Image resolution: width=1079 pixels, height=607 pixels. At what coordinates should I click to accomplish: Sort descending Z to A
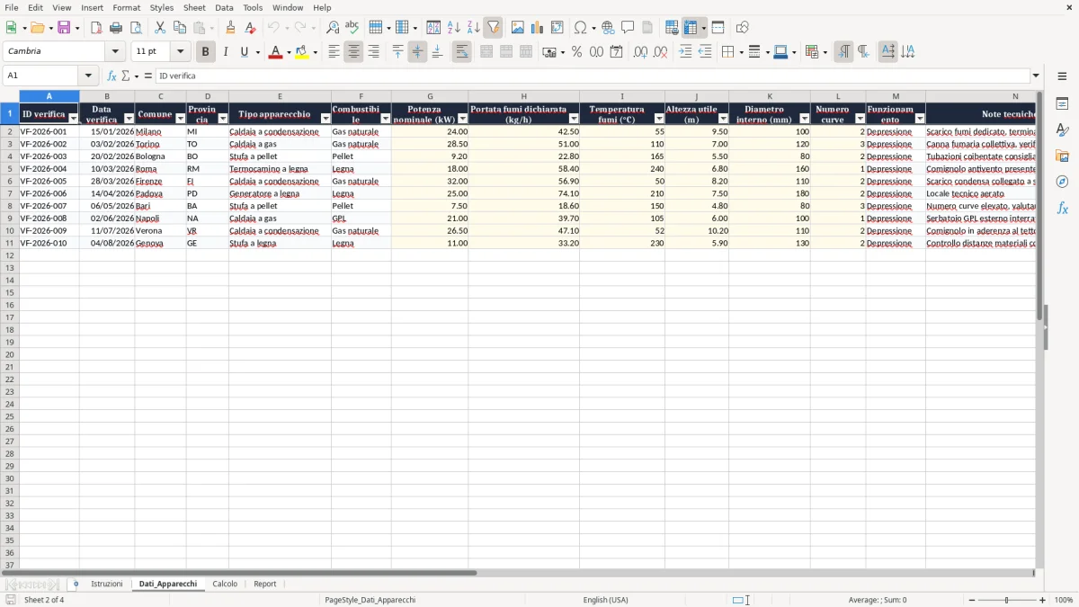[474, 28]
